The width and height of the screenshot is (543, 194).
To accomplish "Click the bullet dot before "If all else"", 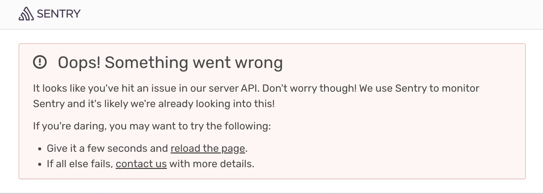I will pyautogui.click(x=40, y=165).
